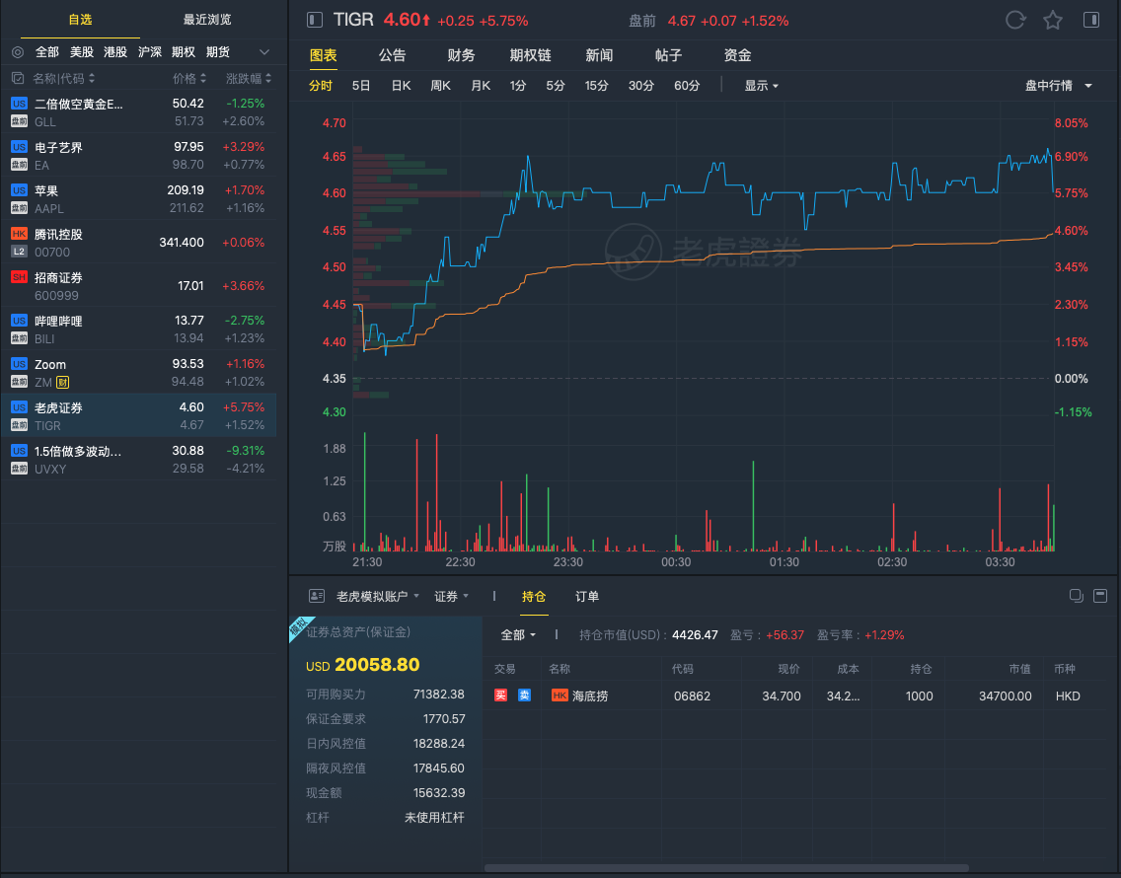Open the 全部 positions filter dropdown
The width and height of the screenshot is (1121, 878).
pos(518,635)
